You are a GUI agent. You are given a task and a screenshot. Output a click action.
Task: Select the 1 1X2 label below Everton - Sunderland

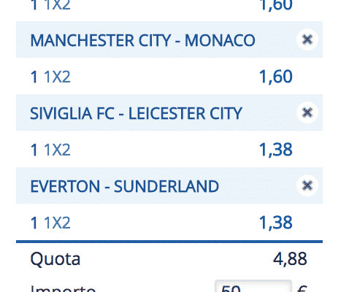[50, 223]
